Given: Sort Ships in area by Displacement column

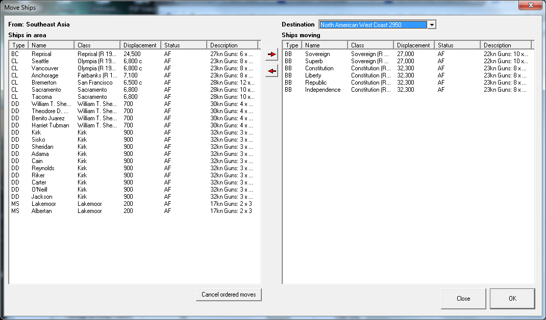Looking at the screenshot, I should tap(141, 45).
